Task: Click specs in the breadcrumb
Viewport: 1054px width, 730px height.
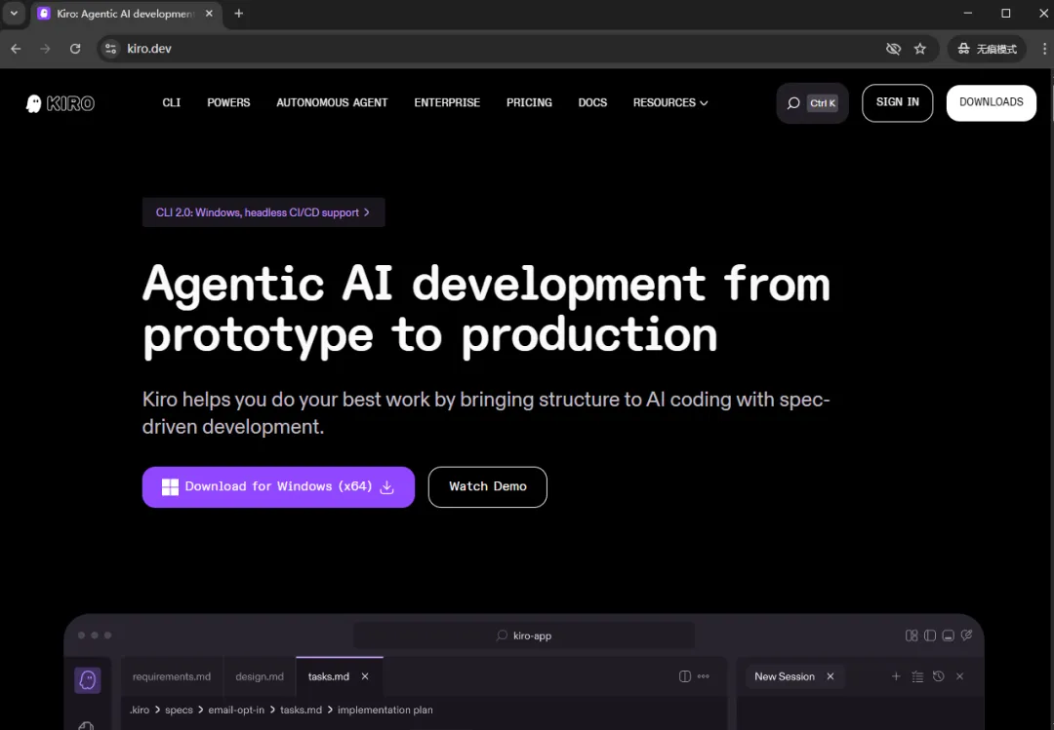Action: [179, 710]
